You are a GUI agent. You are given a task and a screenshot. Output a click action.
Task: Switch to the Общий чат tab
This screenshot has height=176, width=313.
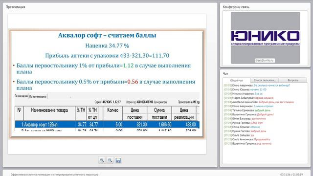click(x=237, y=80)
